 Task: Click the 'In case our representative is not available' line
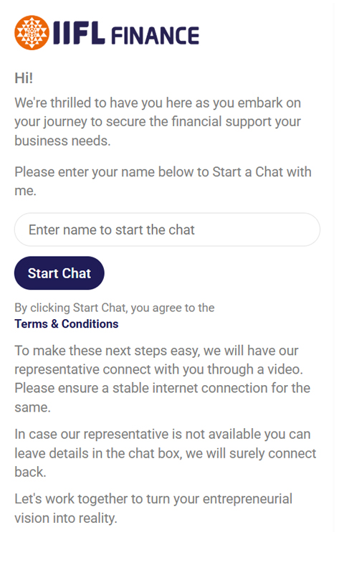(x=163, y=434)
